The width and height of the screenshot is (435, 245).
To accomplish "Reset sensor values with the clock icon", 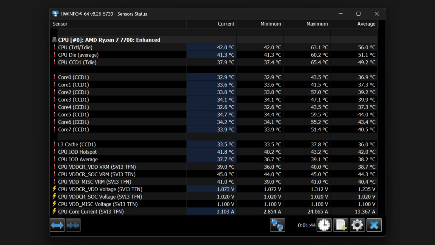I will (324, 225).
